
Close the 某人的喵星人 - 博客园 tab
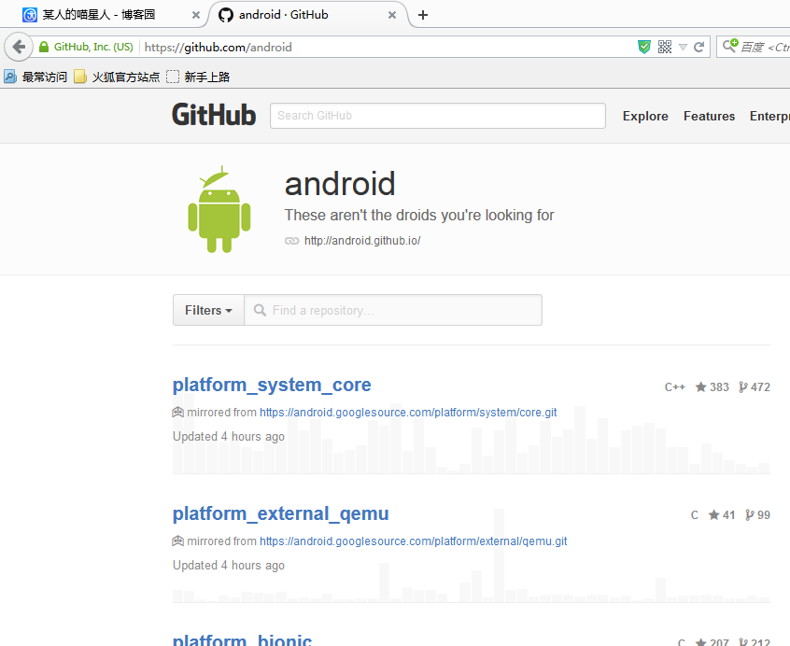[x=196, y=15]
